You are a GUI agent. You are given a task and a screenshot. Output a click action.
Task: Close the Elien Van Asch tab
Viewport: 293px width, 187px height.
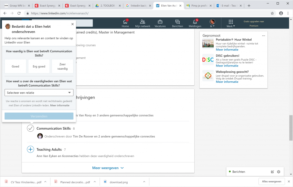[180, 6]
